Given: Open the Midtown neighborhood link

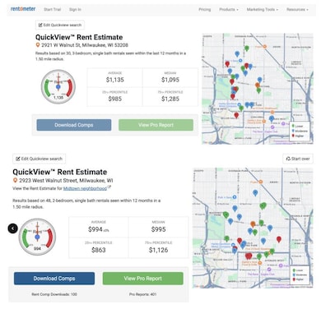Looking at the screenshot, I should coord(85,188).
